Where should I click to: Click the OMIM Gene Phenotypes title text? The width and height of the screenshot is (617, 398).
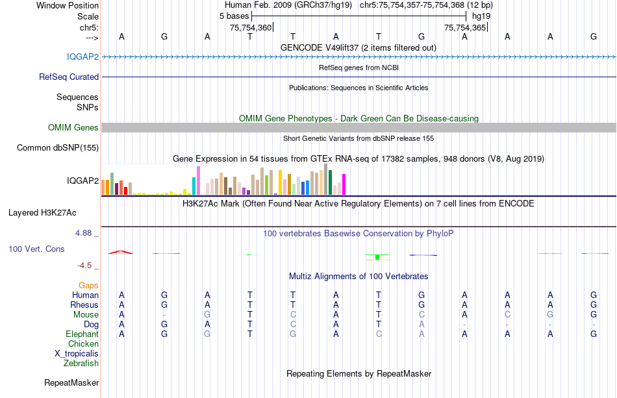359,118
